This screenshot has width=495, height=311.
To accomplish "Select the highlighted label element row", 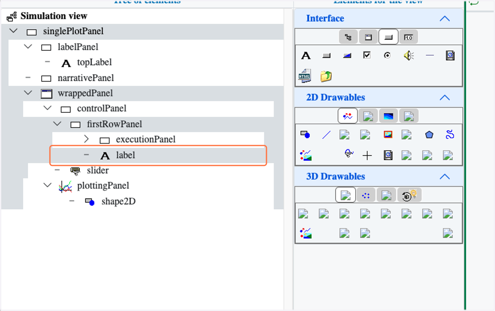I will [158, 155].
